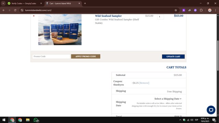Show hidden system tray icons
Image resolution: width=219 pixels, height=123 pixels.
tap(180, 120)
